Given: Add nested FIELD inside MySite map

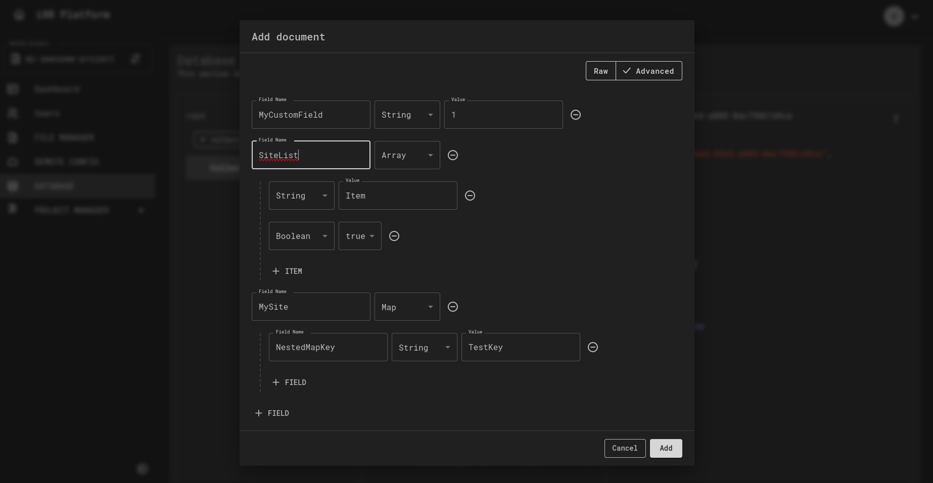Looking at the screenshot, I should (289, 382).
